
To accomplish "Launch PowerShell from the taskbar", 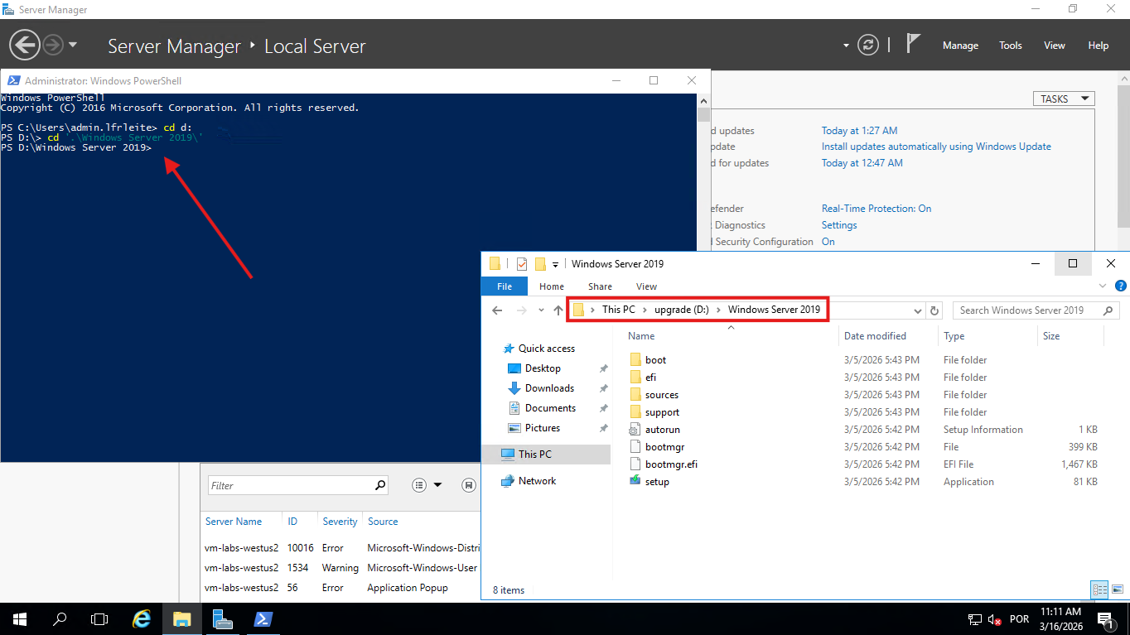I will click(263, 618).
